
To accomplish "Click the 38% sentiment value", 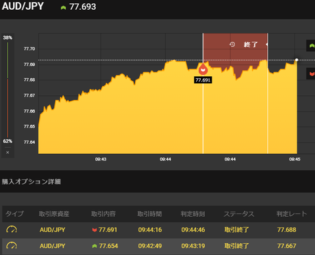I will [7, 37].
